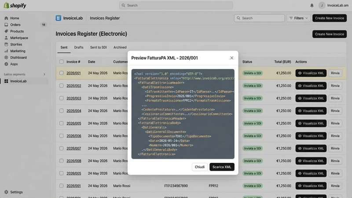Open Products in the sidebar
The height and width of the screenshot is (198, 352).
[x=17, y=31]
